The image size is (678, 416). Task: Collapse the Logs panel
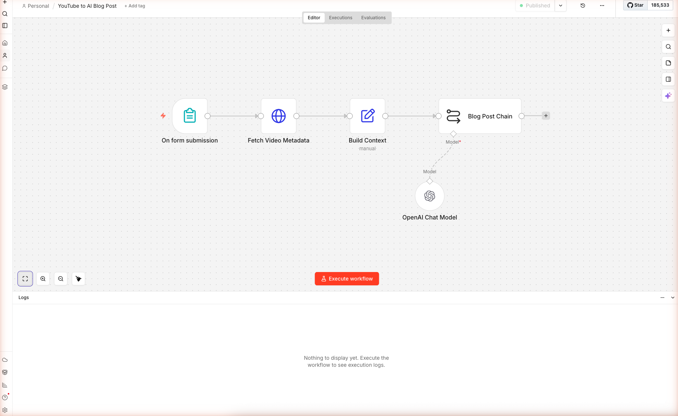click(672, 298)
